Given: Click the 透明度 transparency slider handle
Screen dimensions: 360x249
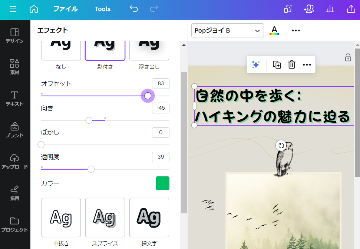Looking at the screenshot, I should 91,169.
